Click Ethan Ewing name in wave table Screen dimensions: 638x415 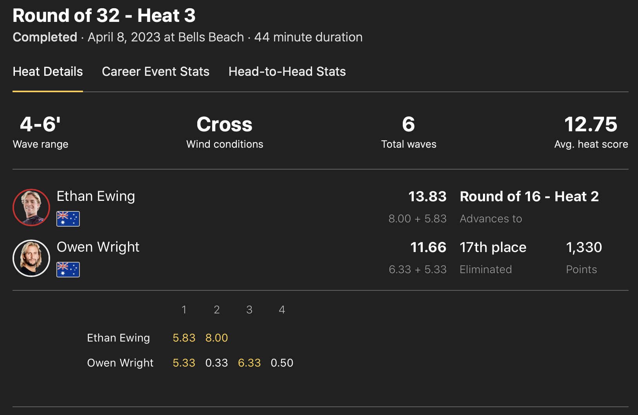pyautogui.click(x=118, y=338)
